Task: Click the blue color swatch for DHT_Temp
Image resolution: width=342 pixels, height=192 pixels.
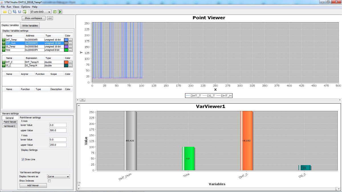Action: pos(66,40)
